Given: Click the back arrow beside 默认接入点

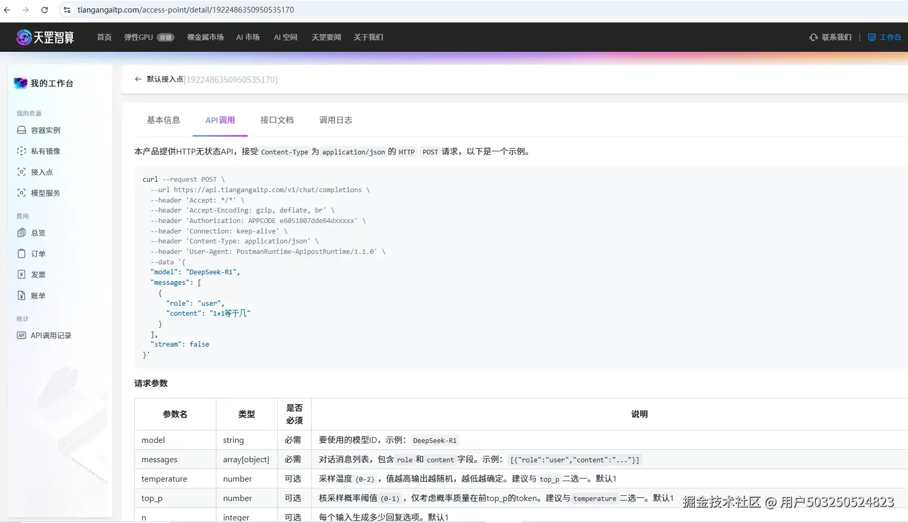Looking at the screenshot, I should [x=138, y=79].
